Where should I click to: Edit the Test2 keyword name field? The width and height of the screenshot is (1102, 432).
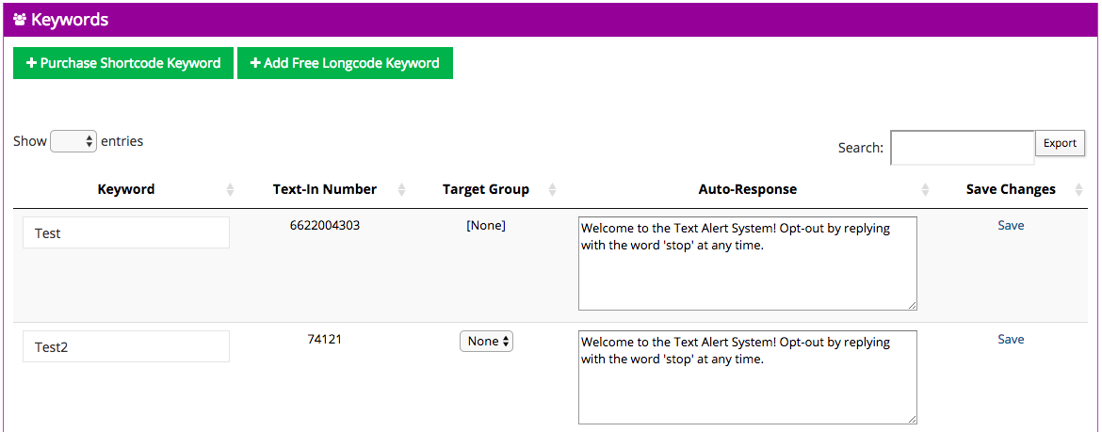coord(126,346)
